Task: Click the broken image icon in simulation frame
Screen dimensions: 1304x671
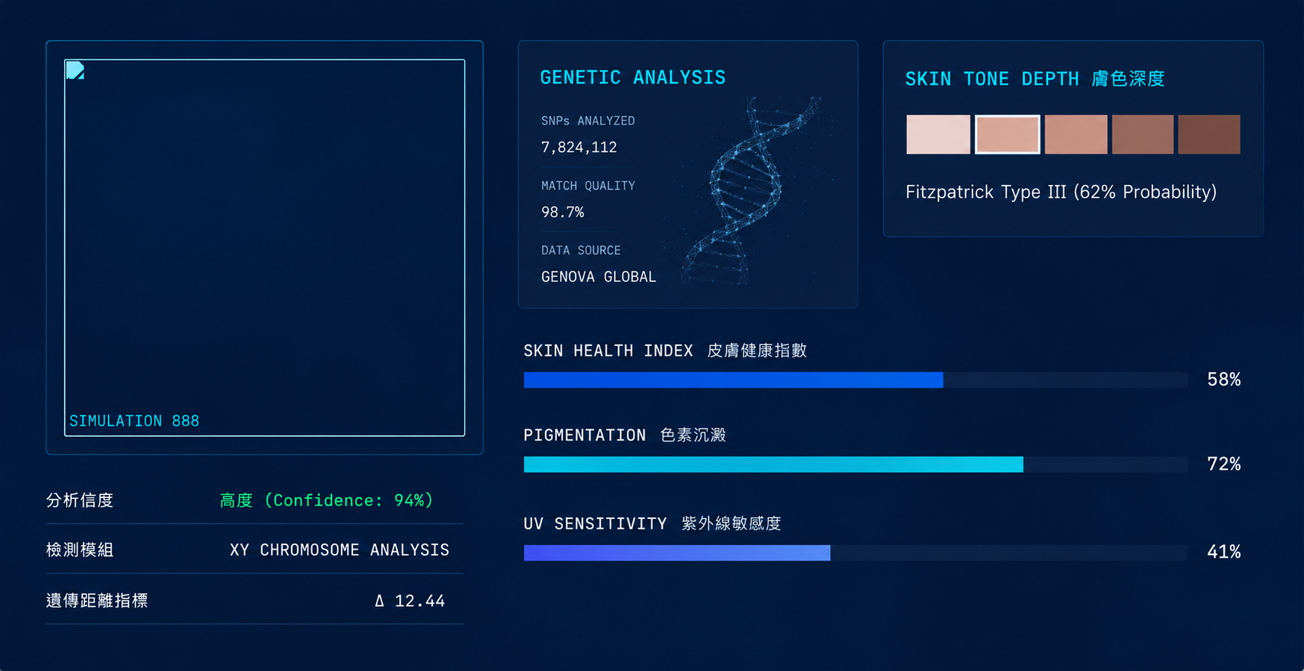Action: click(75, 70)
